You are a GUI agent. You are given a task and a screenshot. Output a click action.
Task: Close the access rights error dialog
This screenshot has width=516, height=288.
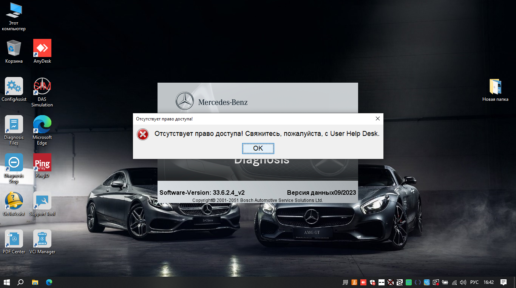point(377,119)
